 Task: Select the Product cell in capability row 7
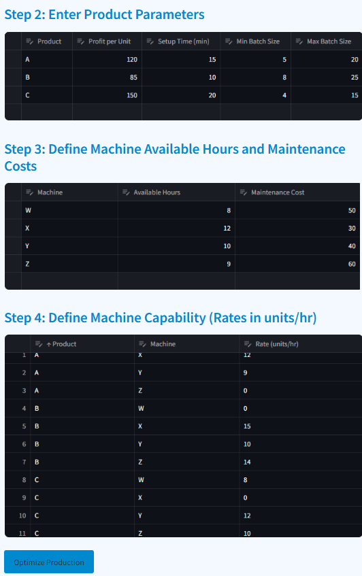coord(82,462)
